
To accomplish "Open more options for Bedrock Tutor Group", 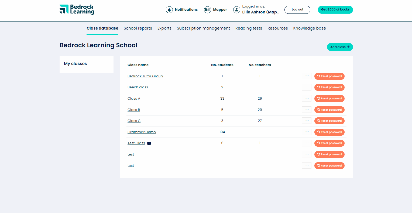I will tap(307, 76).
